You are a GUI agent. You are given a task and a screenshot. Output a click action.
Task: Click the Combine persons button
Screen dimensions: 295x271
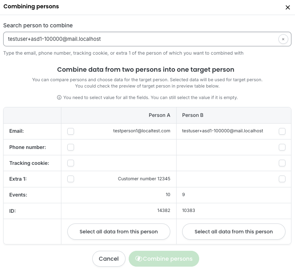(164, 259)
